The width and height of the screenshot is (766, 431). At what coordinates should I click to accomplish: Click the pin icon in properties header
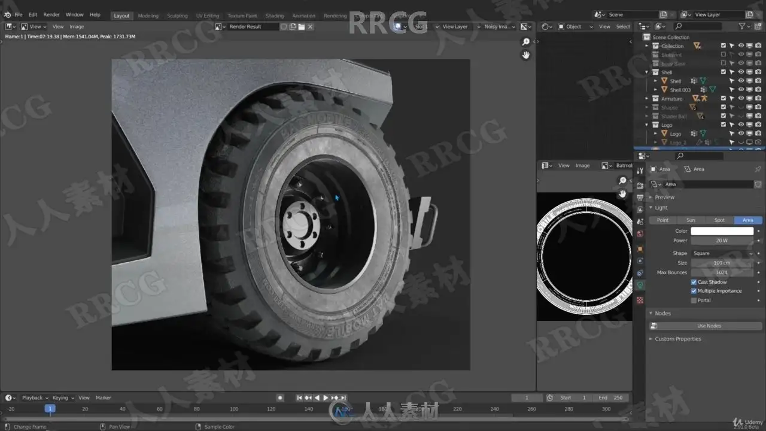pyautogui.click(x=758, y=169)
